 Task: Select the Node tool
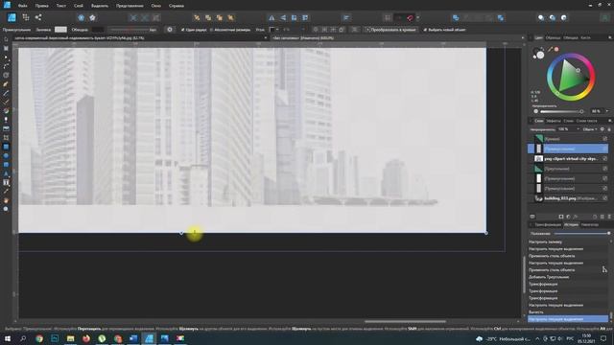tap(6, 57)
